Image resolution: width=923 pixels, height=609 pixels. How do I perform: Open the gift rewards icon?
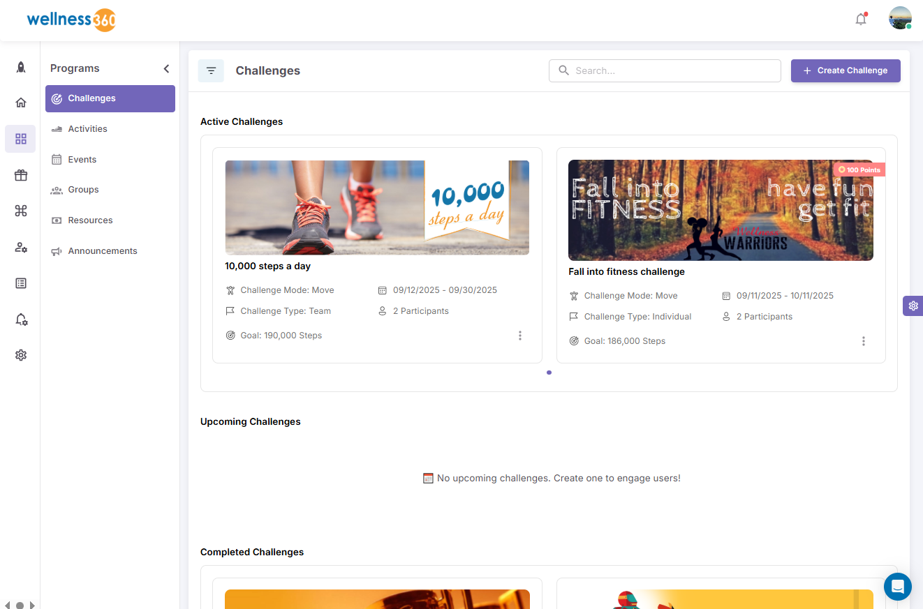(20, 175)
